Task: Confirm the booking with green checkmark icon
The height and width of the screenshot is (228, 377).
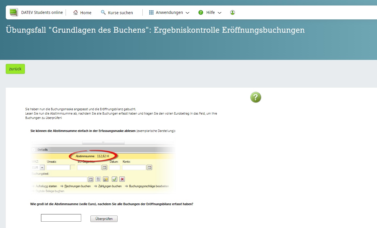Action: click(114, 179)
